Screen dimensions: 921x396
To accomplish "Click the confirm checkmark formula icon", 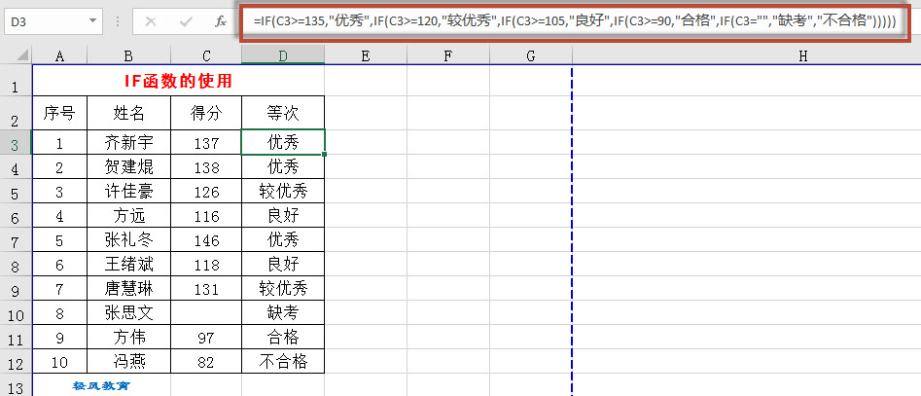I will pos(186,21).
